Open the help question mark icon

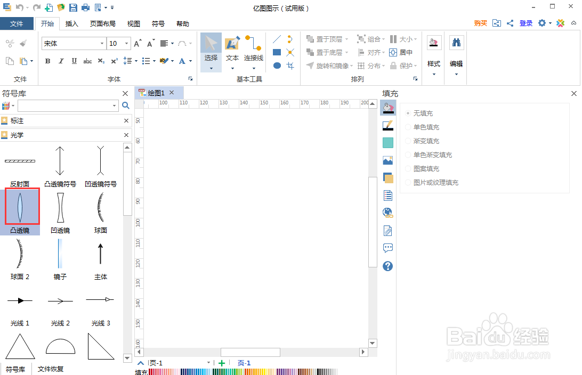[x=388, y=266]
